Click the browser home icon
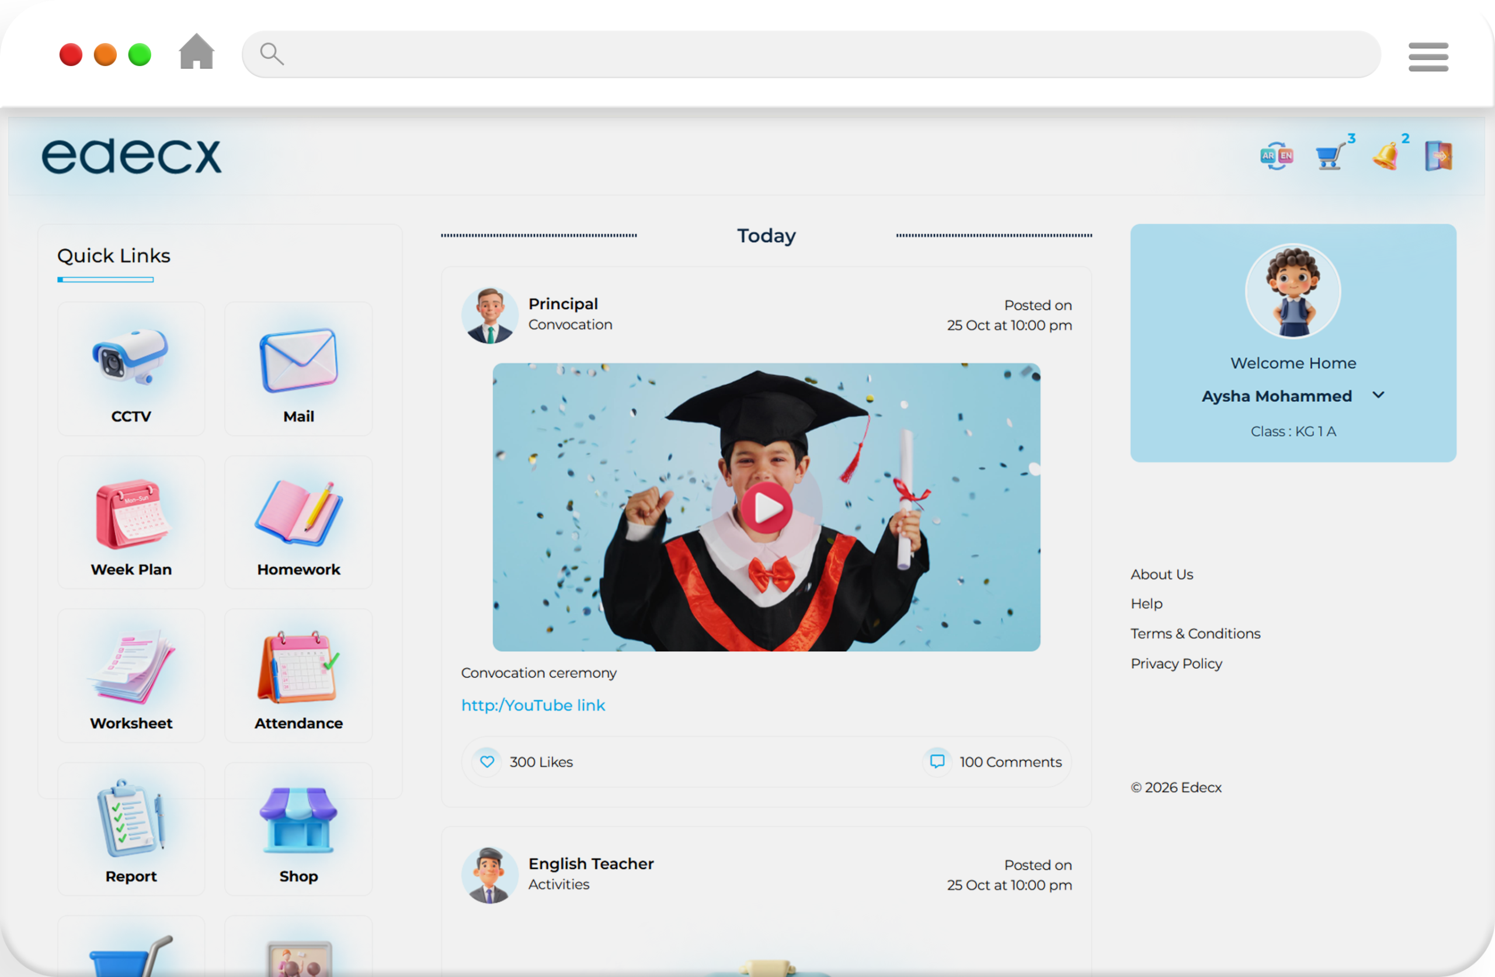The height and width of the screenshot is (977, 1495). pos(197,52)
